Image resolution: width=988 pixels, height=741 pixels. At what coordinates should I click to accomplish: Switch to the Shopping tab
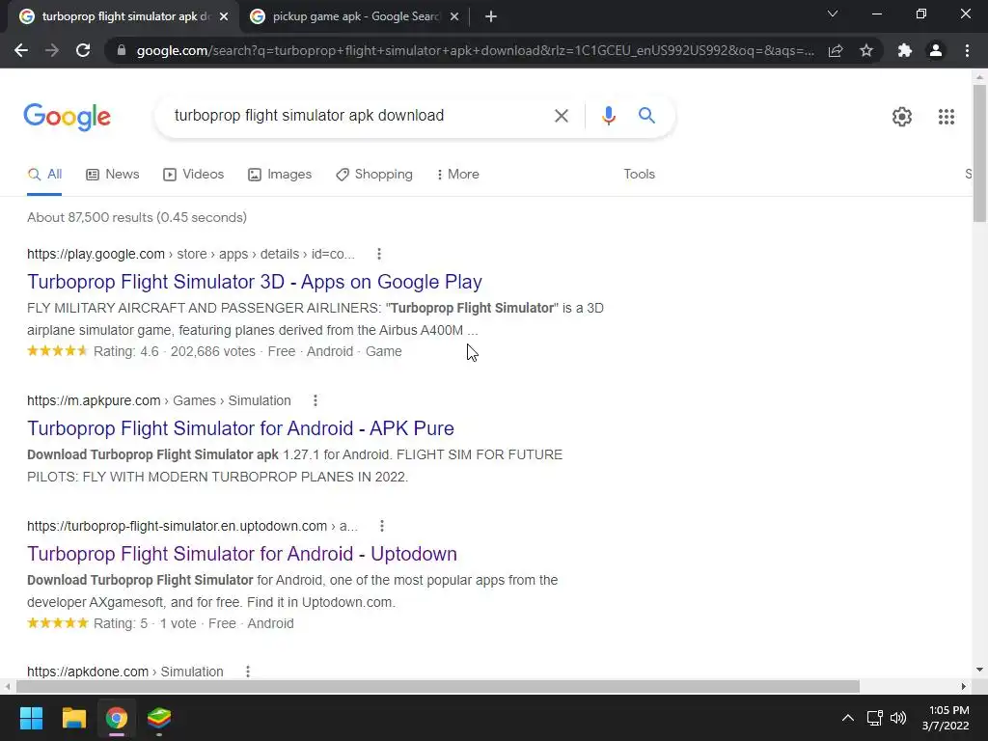[374, 175]
